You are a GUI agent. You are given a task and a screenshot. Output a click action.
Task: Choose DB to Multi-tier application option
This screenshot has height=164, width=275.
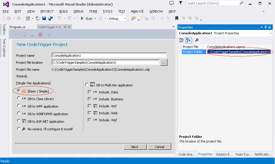point(87,85)
